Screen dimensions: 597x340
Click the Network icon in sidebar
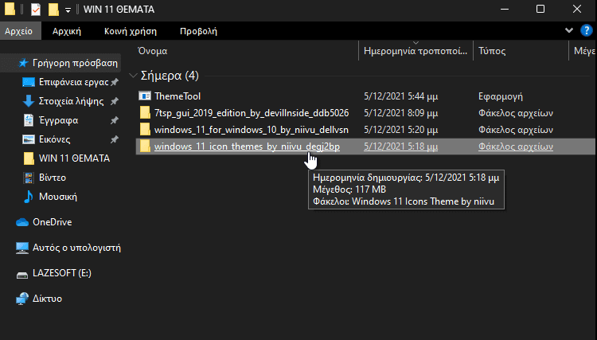point(22,299)
